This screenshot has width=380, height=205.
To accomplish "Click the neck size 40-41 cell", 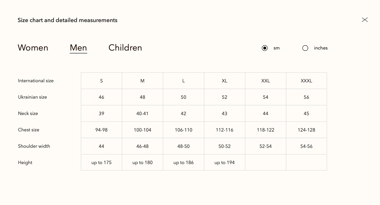I will (142, 114).
